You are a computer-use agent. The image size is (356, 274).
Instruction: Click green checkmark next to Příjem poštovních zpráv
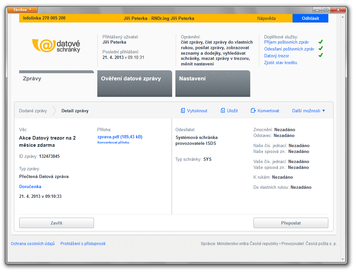pos(321,42)
